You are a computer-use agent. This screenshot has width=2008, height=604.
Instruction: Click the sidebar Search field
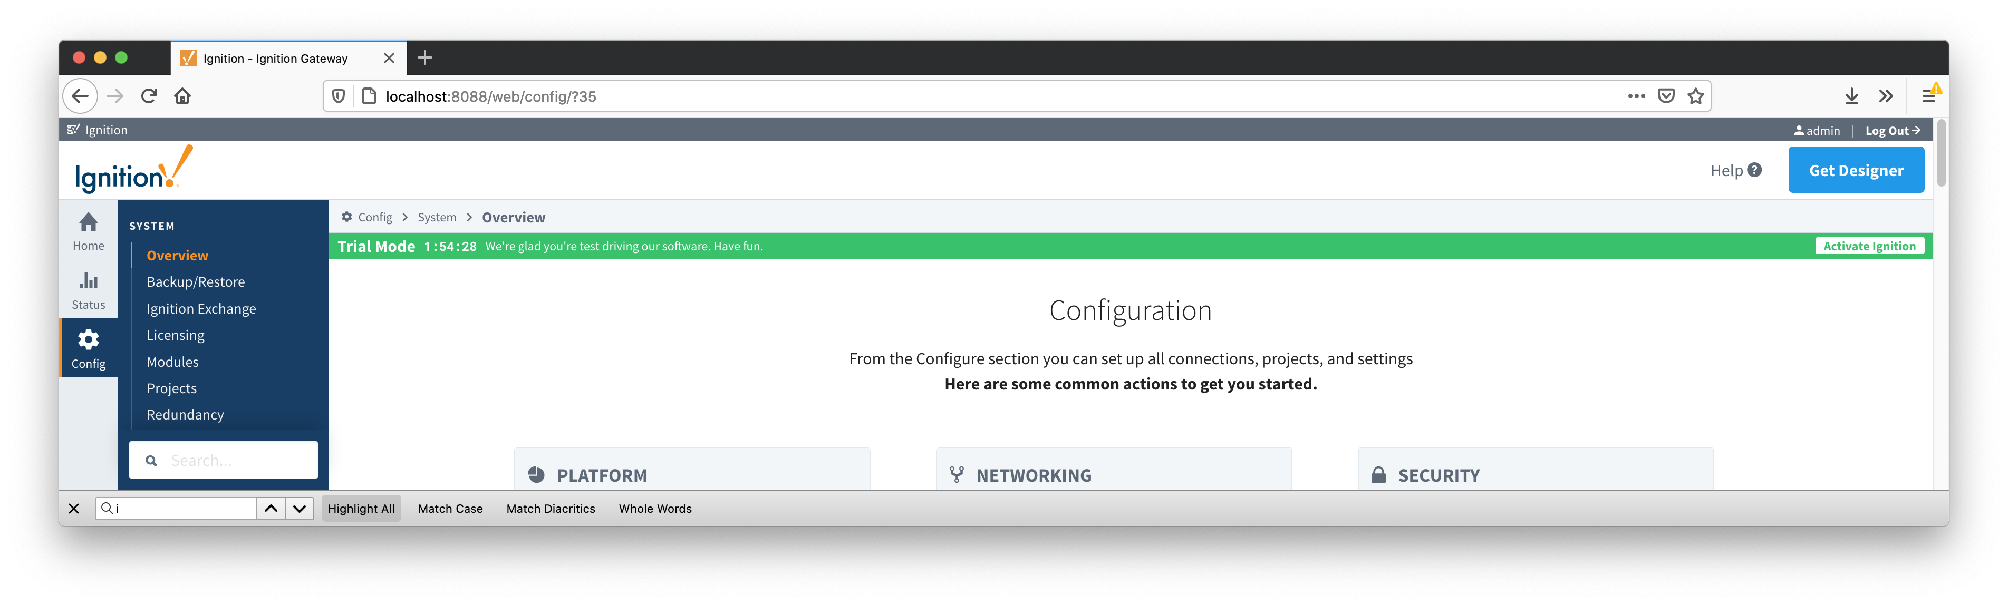coord(223,460)
